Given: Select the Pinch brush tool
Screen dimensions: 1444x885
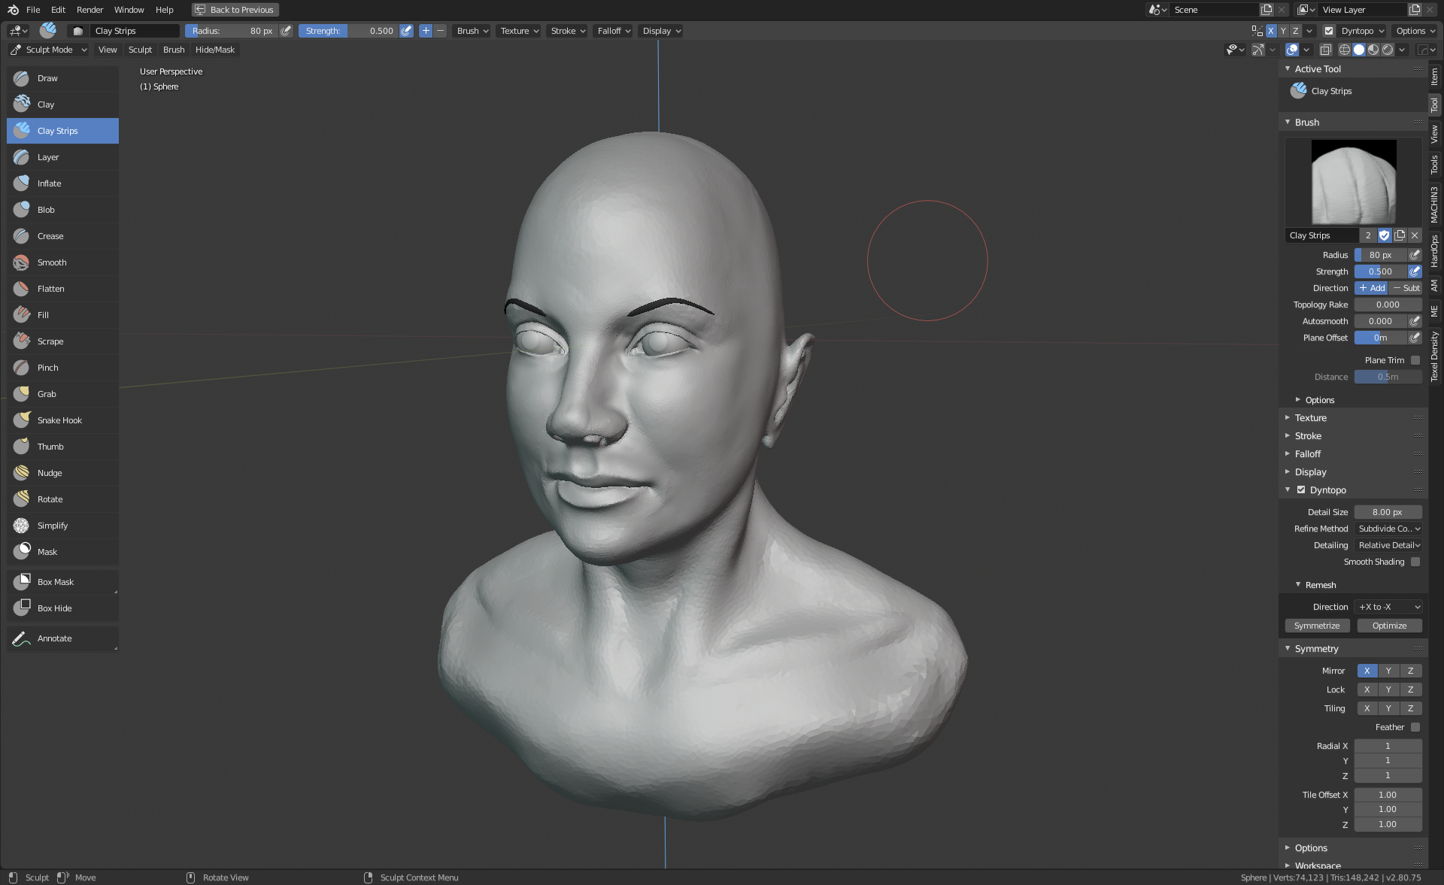Looking at the screenshot, I should (48, 368).
